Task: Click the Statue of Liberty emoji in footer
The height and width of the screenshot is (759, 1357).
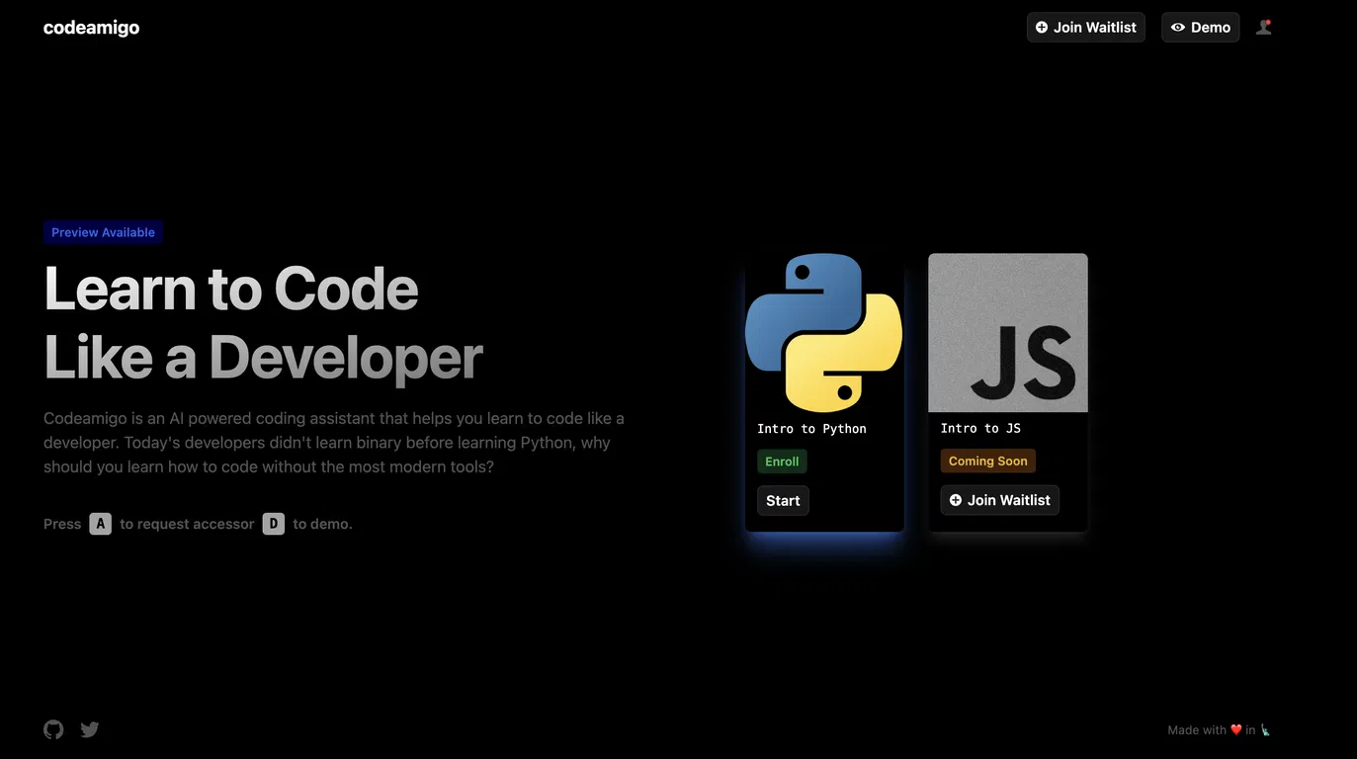Action: [1265, 730]
